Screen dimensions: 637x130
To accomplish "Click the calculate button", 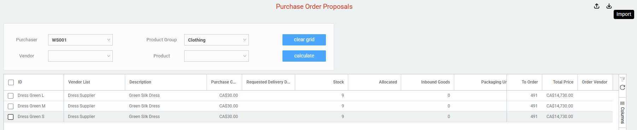I will (304, 56).
